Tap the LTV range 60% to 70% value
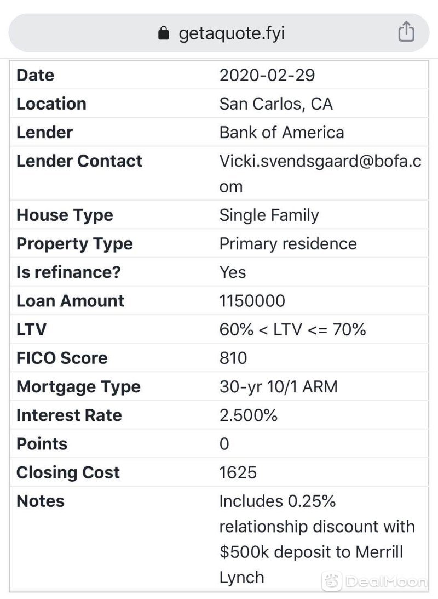The image size is (438, 599). [x=292, y=329]
